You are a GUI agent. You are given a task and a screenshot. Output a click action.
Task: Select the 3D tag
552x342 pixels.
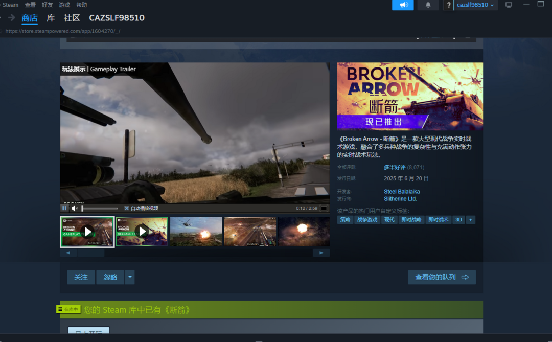458,220
